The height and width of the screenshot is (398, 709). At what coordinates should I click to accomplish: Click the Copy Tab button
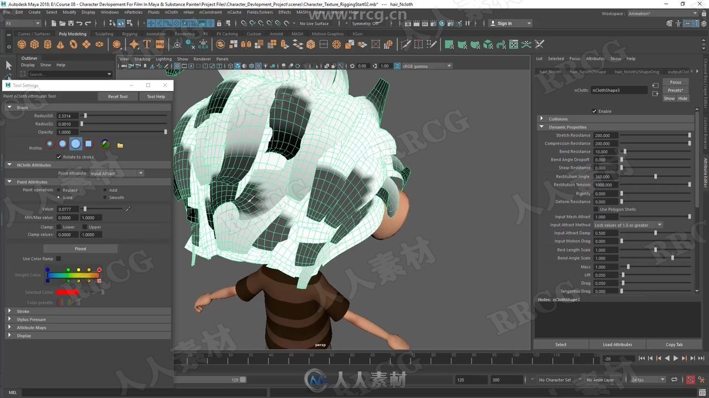point(674,344)
